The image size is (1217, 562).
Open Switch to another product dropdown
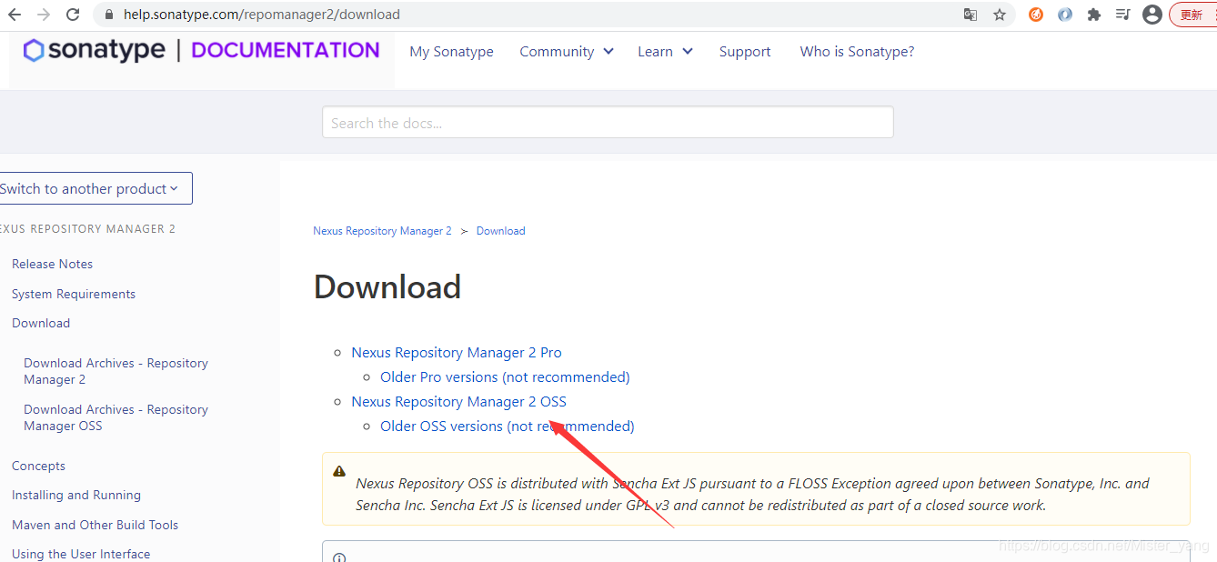[x=95, y=188]
